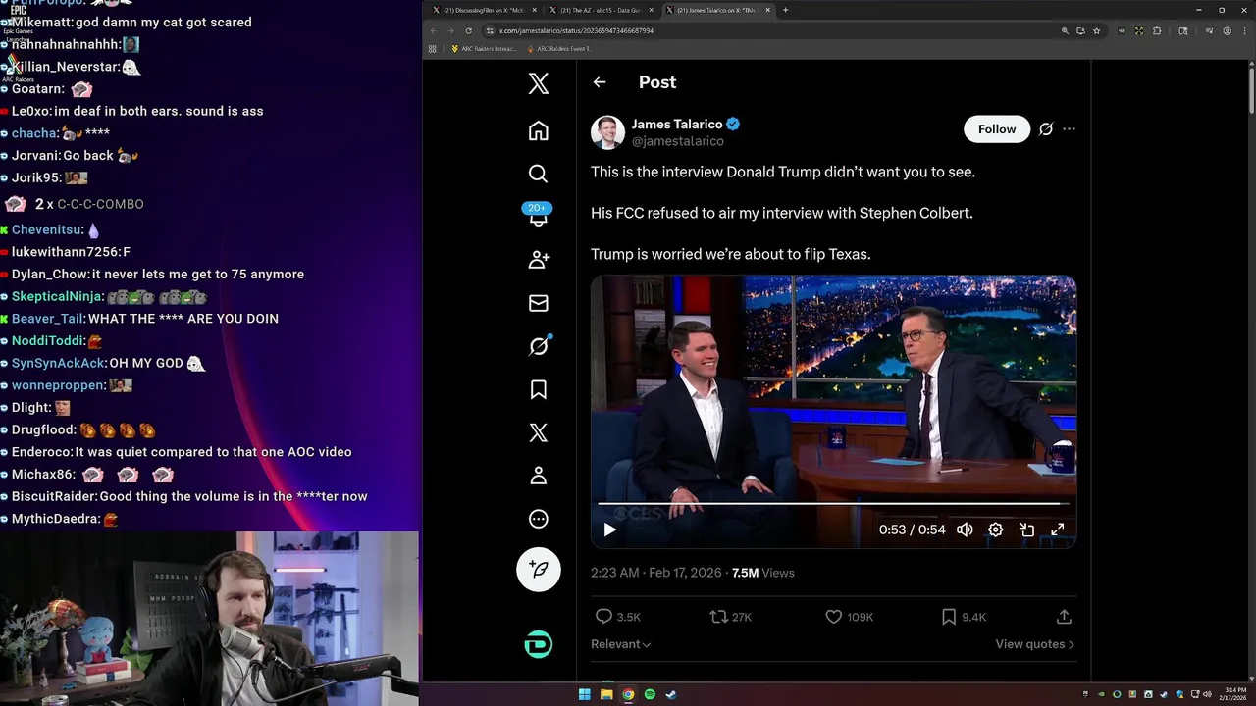Click the address bar URL
This screenshot has height=706, width=1256.
pos(577,30)
